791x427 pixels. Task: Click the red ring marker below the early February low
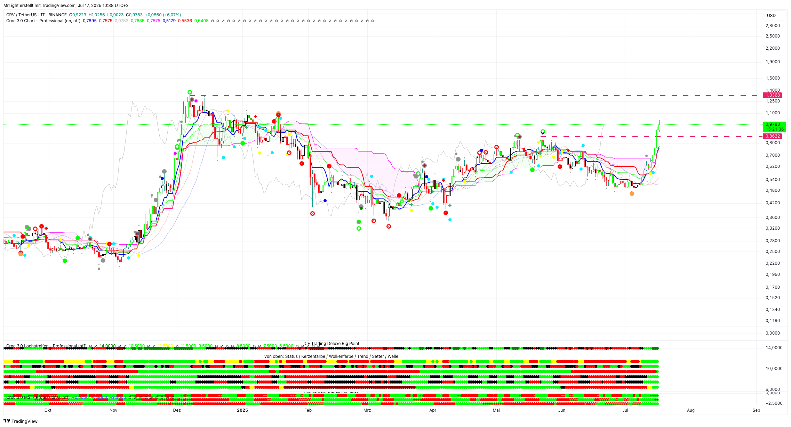[312, 213]
